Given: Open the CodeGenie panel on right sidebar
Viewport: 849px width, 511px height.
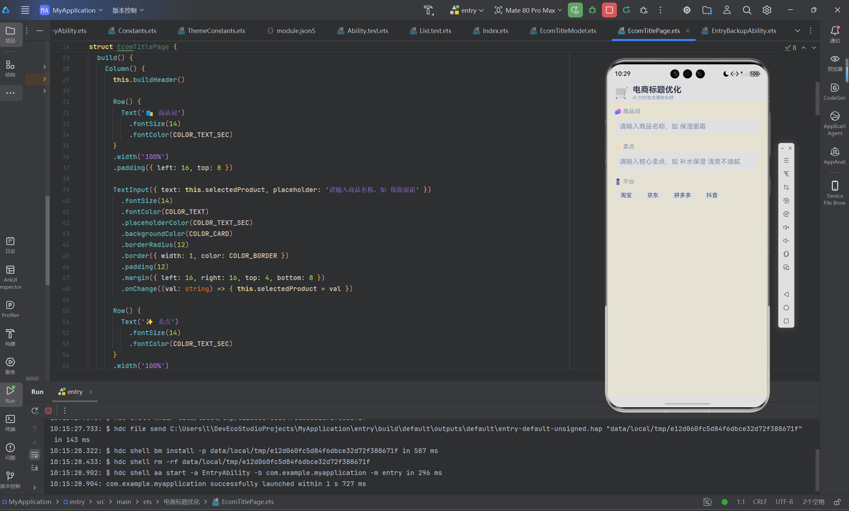Looking at the screenshot, I should tap(835, 92).
